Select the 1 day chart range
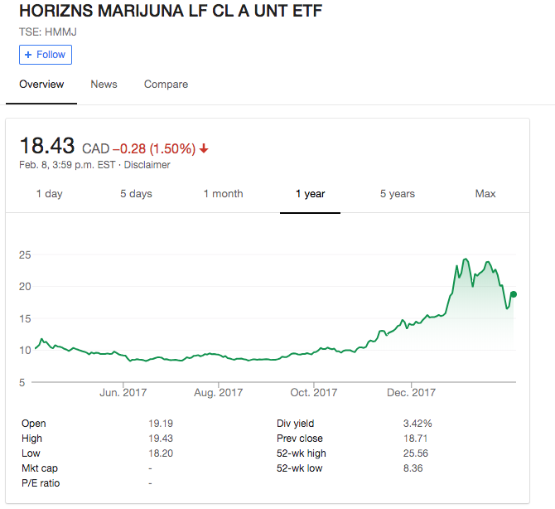This screenshot has width=555, height=509. (x=49, y=194)
